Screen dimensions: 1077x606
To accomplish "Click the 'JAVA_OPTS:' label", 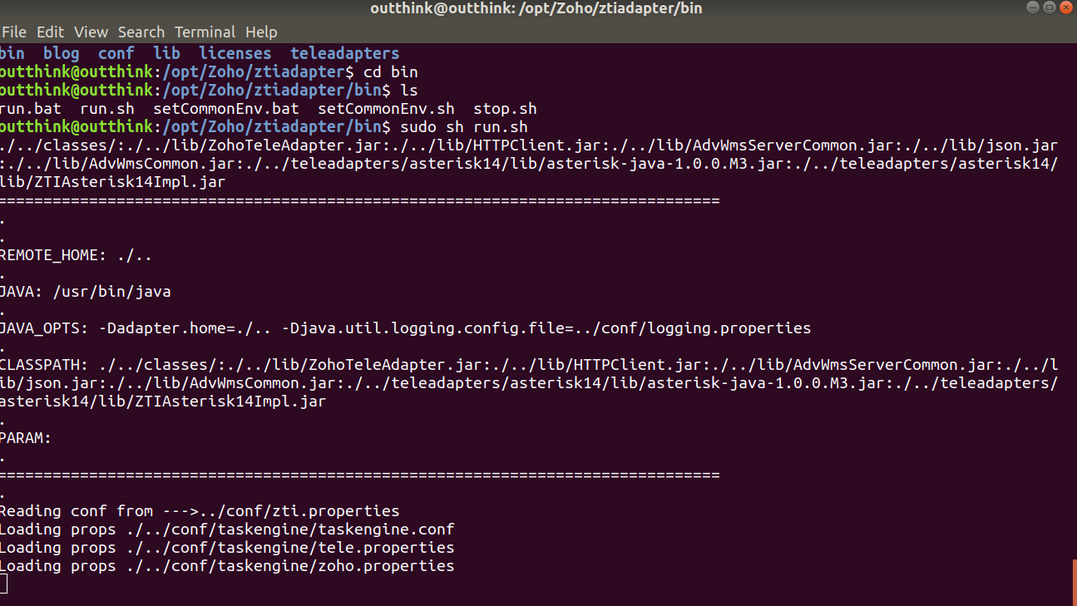I will tap(44, 328).
